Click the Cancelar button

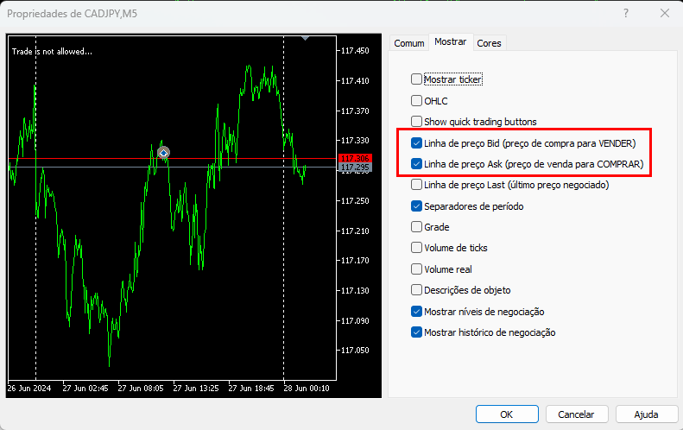point(576,414)
